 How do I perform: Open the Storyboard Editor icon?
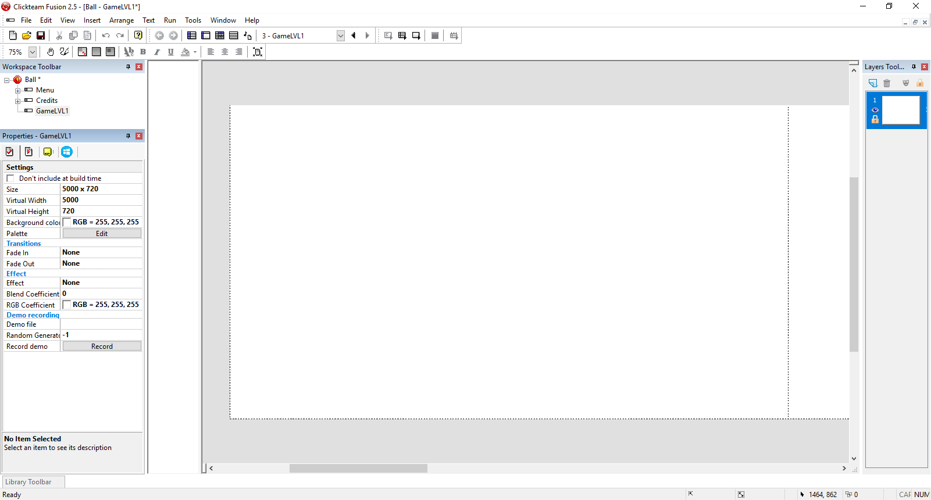(191, 35)
